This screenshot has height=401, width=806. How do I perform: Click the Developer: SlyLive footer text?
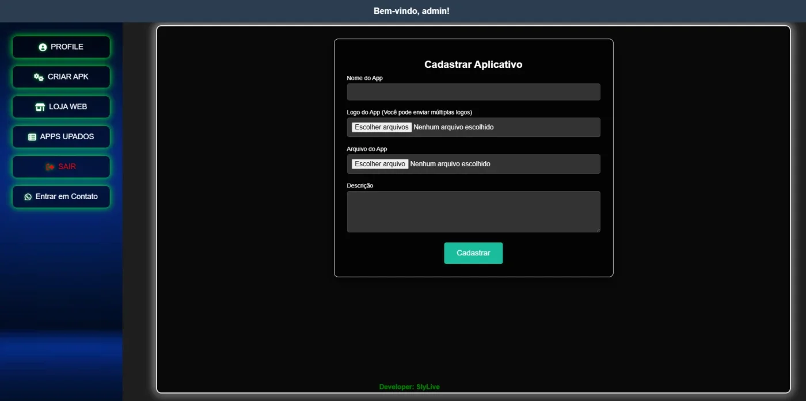click(409, 387)
